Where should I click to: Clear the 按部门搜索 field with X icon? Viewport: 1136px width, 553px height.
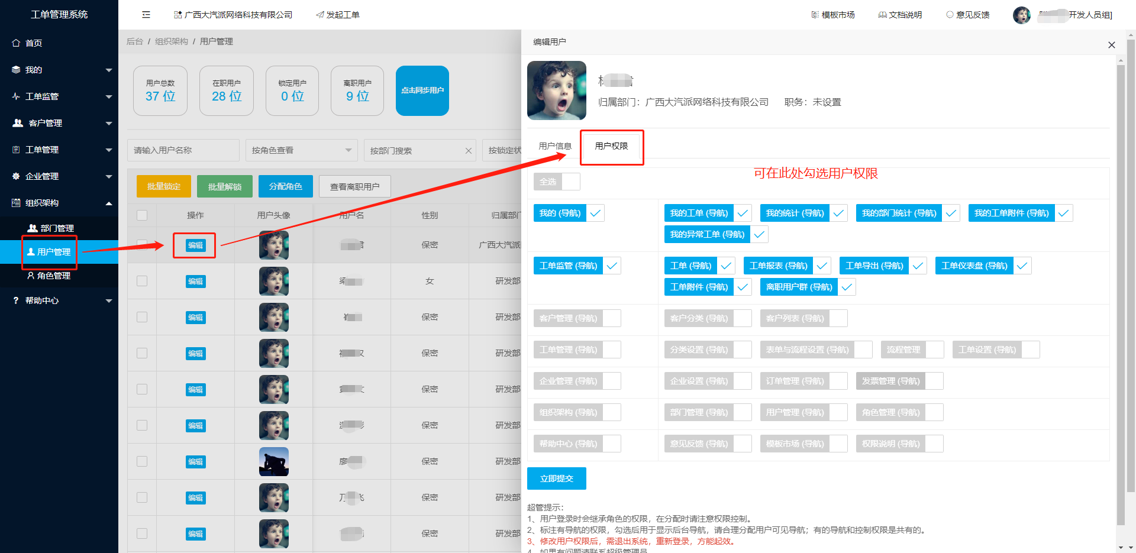[469, 151]
